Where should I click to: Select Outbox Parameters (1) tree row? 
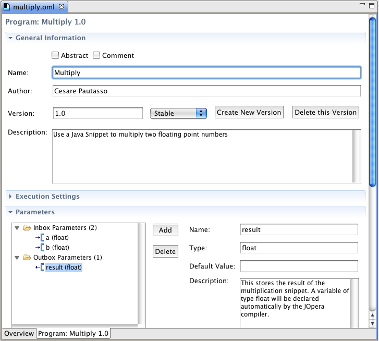pos(68,258)
